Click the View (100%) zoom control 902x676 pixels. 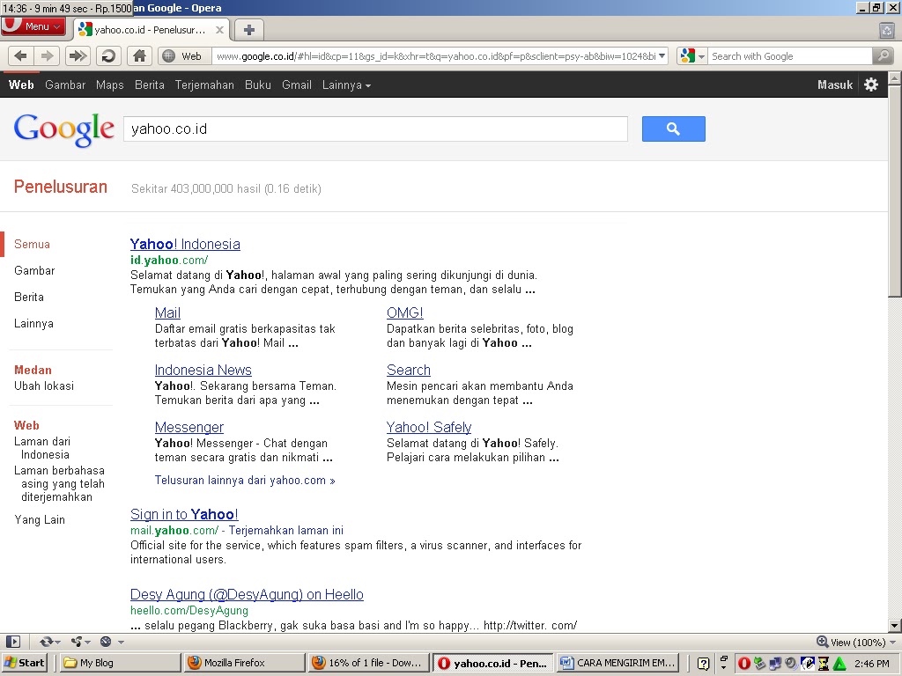click(856, 642)
